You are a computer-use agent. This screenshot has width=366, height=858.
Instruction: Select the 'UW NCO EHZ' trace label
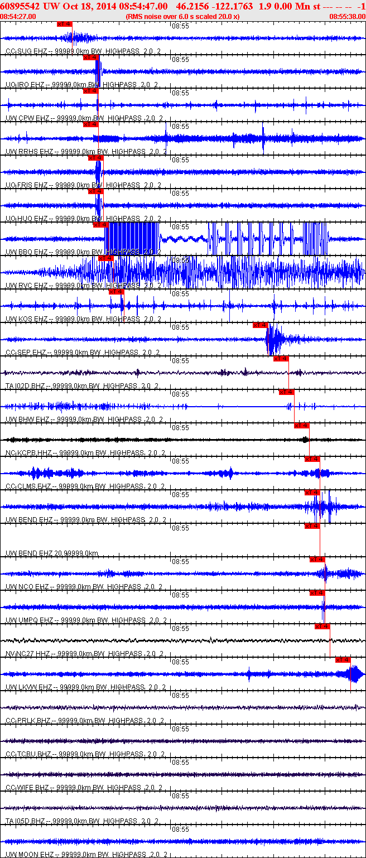(27, 587)
